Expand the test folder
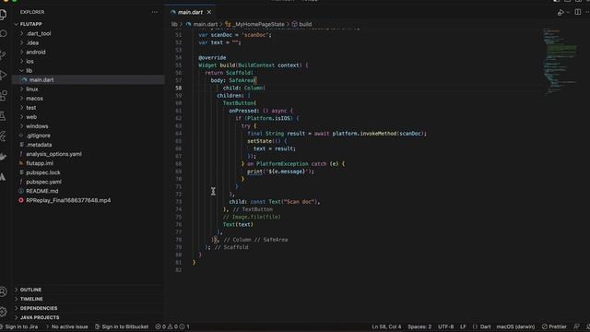The height and width of the screenshot is (332, 590). [x=30, y=108]
